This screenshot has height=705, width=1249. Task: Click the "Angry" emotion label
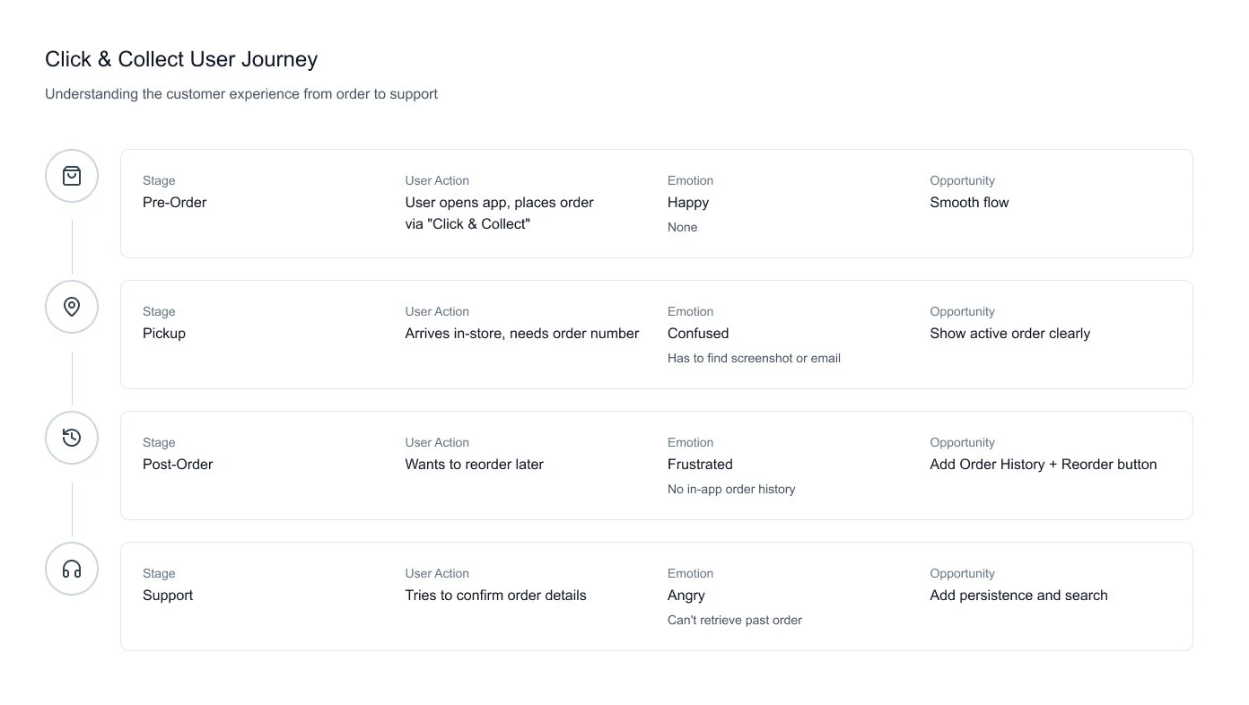pyautogui.click(x=686, y=596)
